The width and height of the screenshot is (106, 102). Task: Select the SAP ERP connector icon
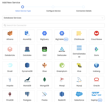coord(96,94)
